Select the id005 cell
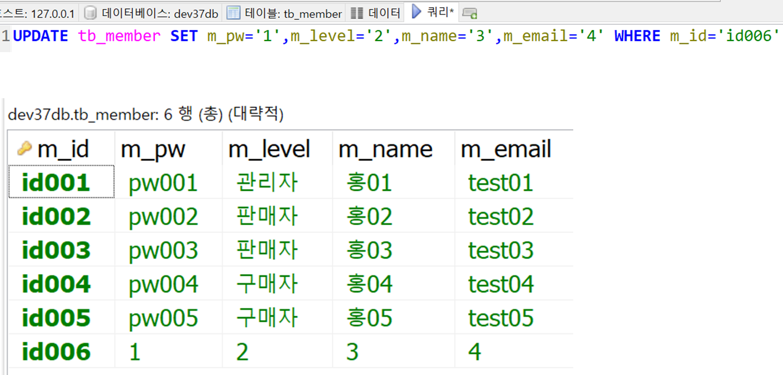 61,317
